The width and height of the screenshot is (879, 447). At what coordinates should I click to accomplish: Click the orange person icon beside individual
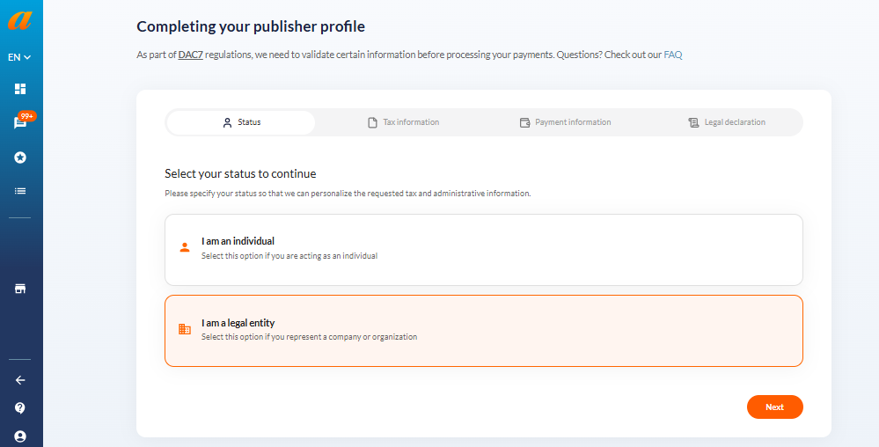click(x=185, y=247)
